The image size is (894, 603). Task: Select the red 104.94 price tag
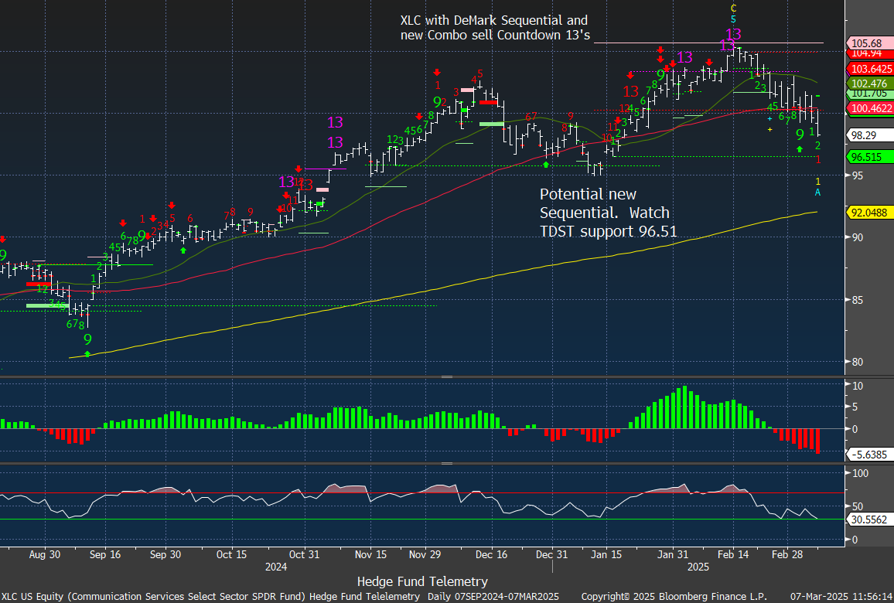[x=870, y=53]
